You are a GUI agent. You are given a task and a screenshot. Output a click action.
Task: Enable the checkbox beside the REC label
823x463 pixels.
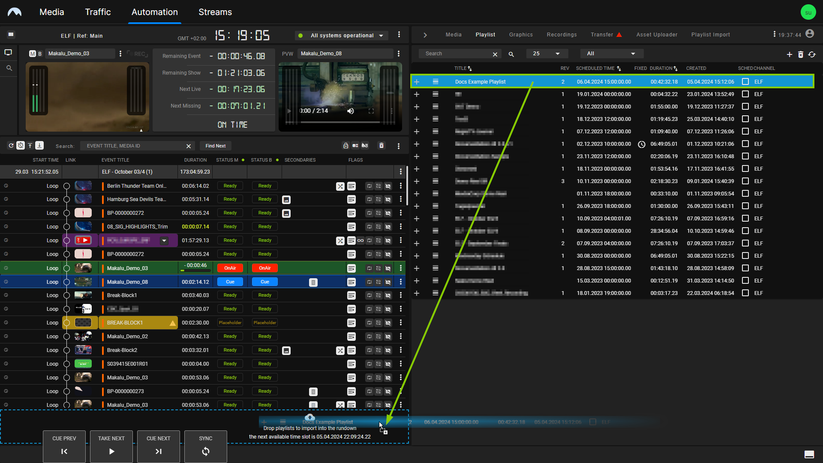coord(132,53)
